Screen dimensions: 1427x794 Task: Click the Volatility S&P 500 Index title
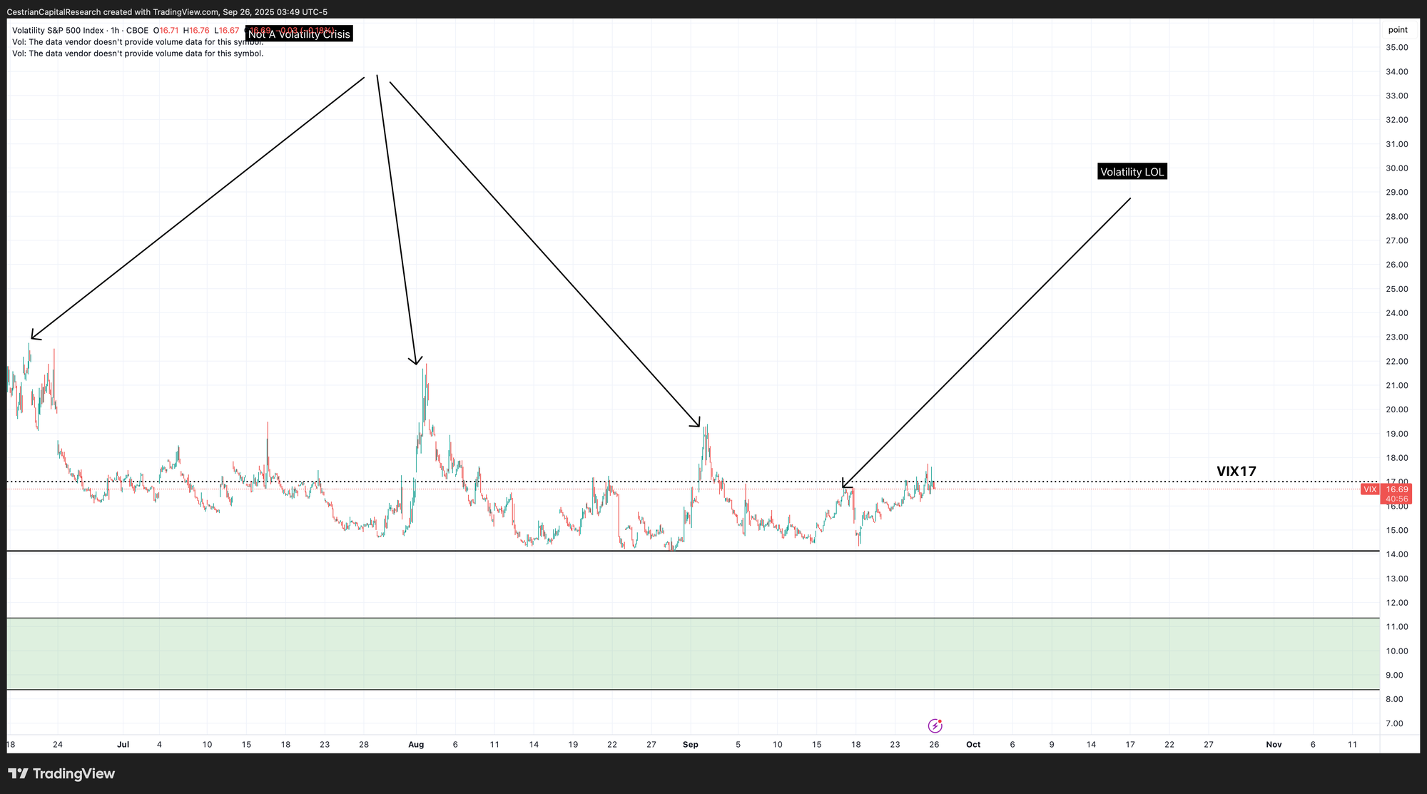(58, 31)
